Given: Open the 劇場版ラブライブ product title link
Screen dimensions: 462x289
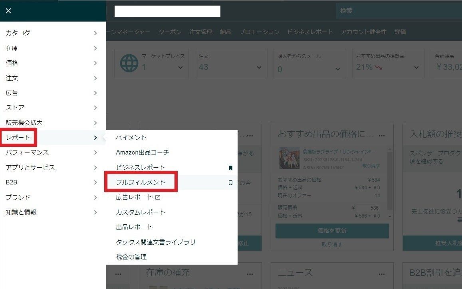Looking at the screenshot, I should pyautogui.click(x=340, y=152).
